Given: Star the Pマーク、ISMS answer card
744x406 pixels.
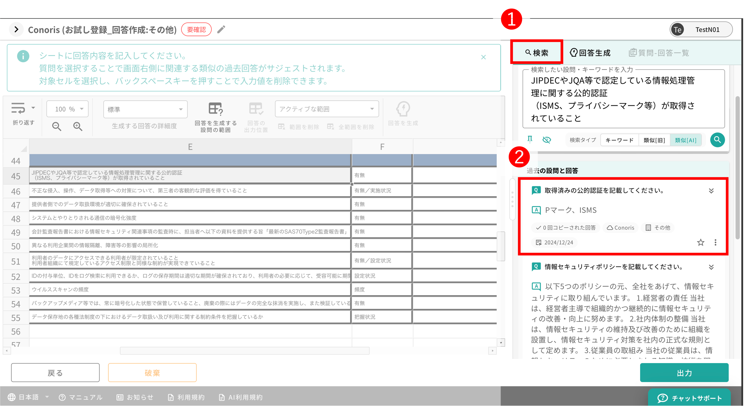Looking at the screenshot, I should click(x=700, y=243).
